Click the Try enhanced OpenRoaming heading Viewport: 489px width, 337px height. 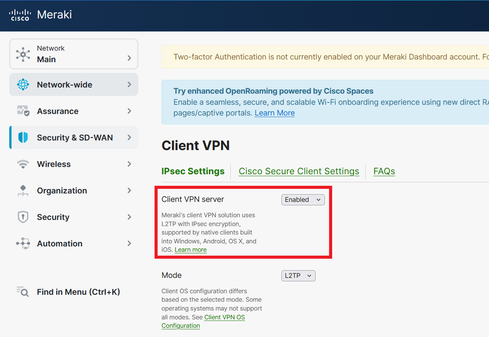[273, 91]
